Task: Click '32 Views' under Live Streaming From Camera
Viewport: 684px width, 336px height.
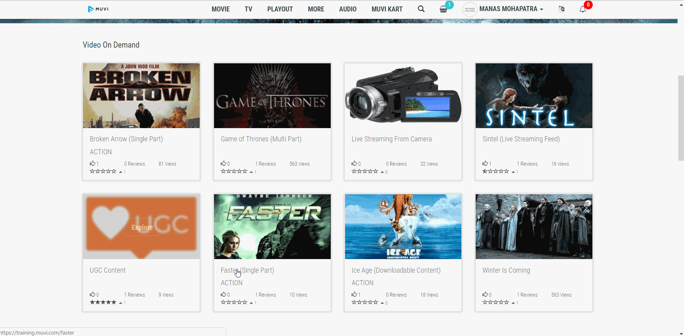Action: [x=429, y=164]
